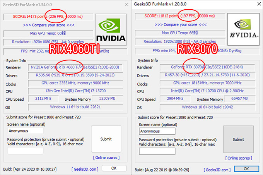This screenshot has width=263, height=175.
Task: Click the 'Build: [Apr 24 2023 @ 16:08:27]' text
Action: tap(30, 169)
